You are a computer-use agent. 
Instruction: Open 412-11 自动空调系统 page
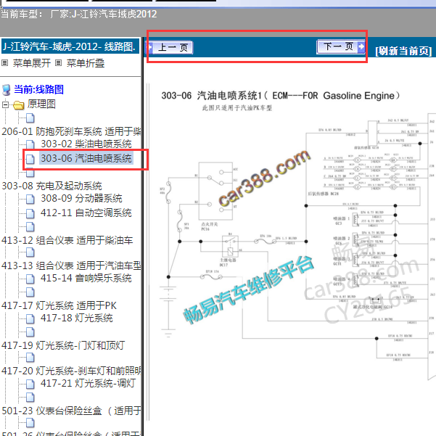86,213
